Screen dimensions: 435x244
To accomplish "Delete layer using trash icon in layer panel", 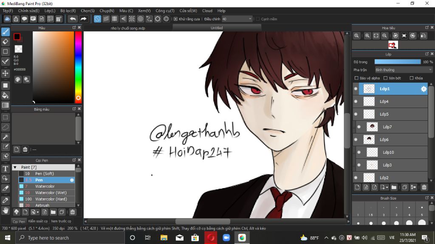I will point(424,187).
